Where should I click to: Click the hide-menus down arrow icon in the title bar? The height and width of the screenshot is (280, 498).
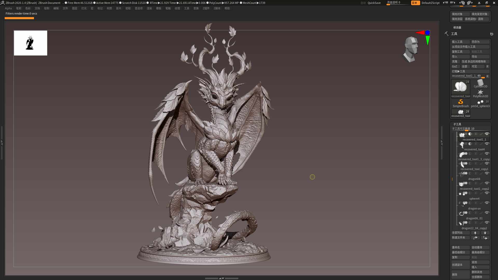pyautogui.click(x=479, y=3)
